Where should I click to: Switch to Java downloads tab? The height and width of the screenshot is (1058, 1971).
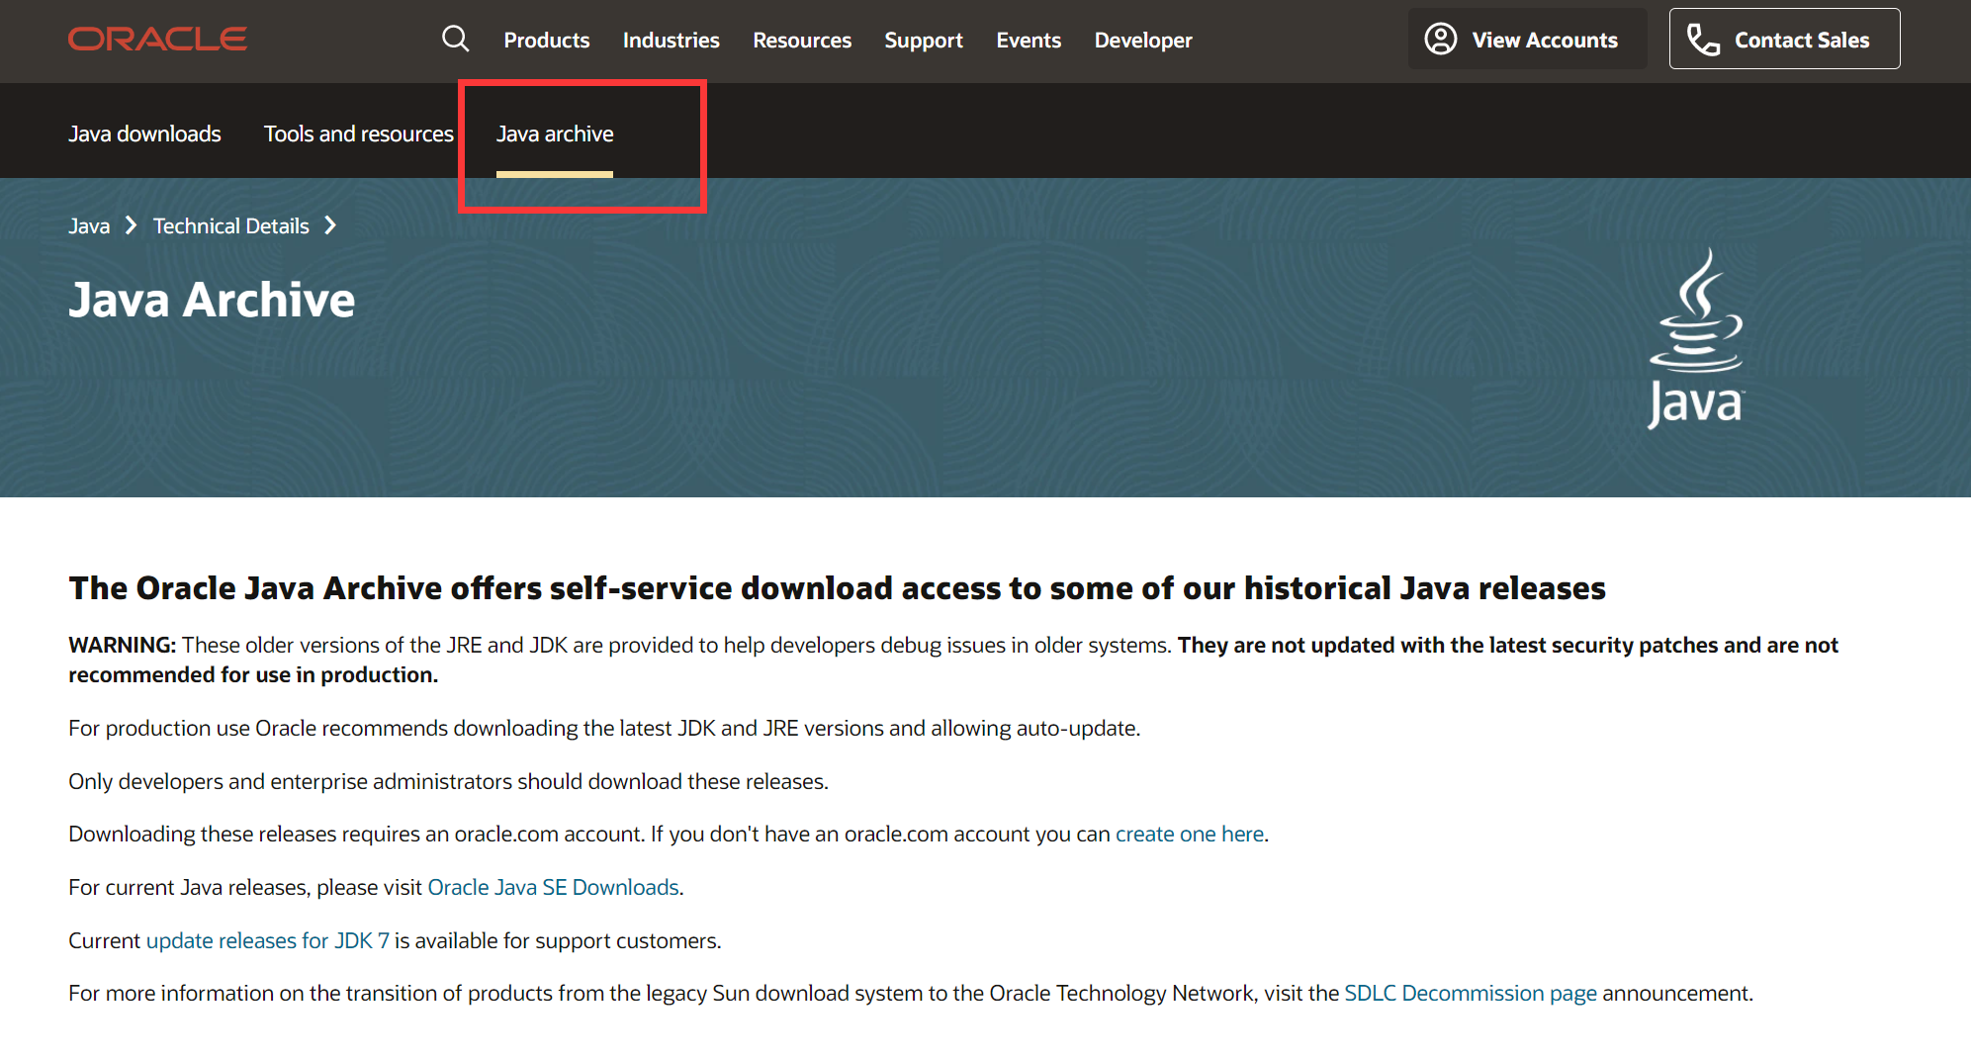(x=144, y=133)
